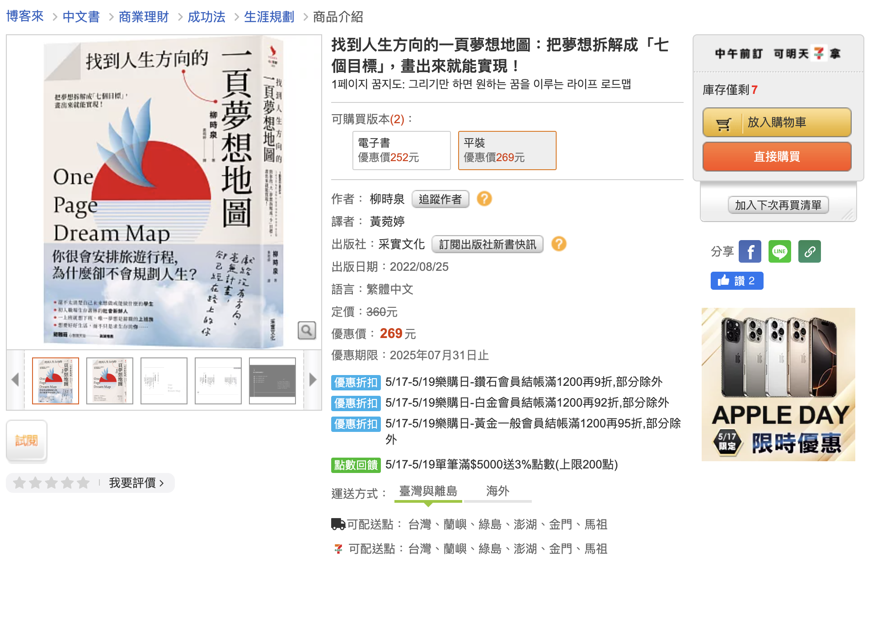872x621 pixels.
Task: Click the magnifier zoom icon on book cover
Action: [x=306, y=330]
